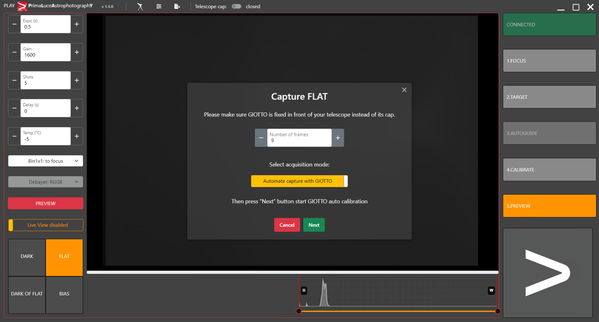Click the version label v 1.4.0
The image size is (599, 322).
(107, 7)
